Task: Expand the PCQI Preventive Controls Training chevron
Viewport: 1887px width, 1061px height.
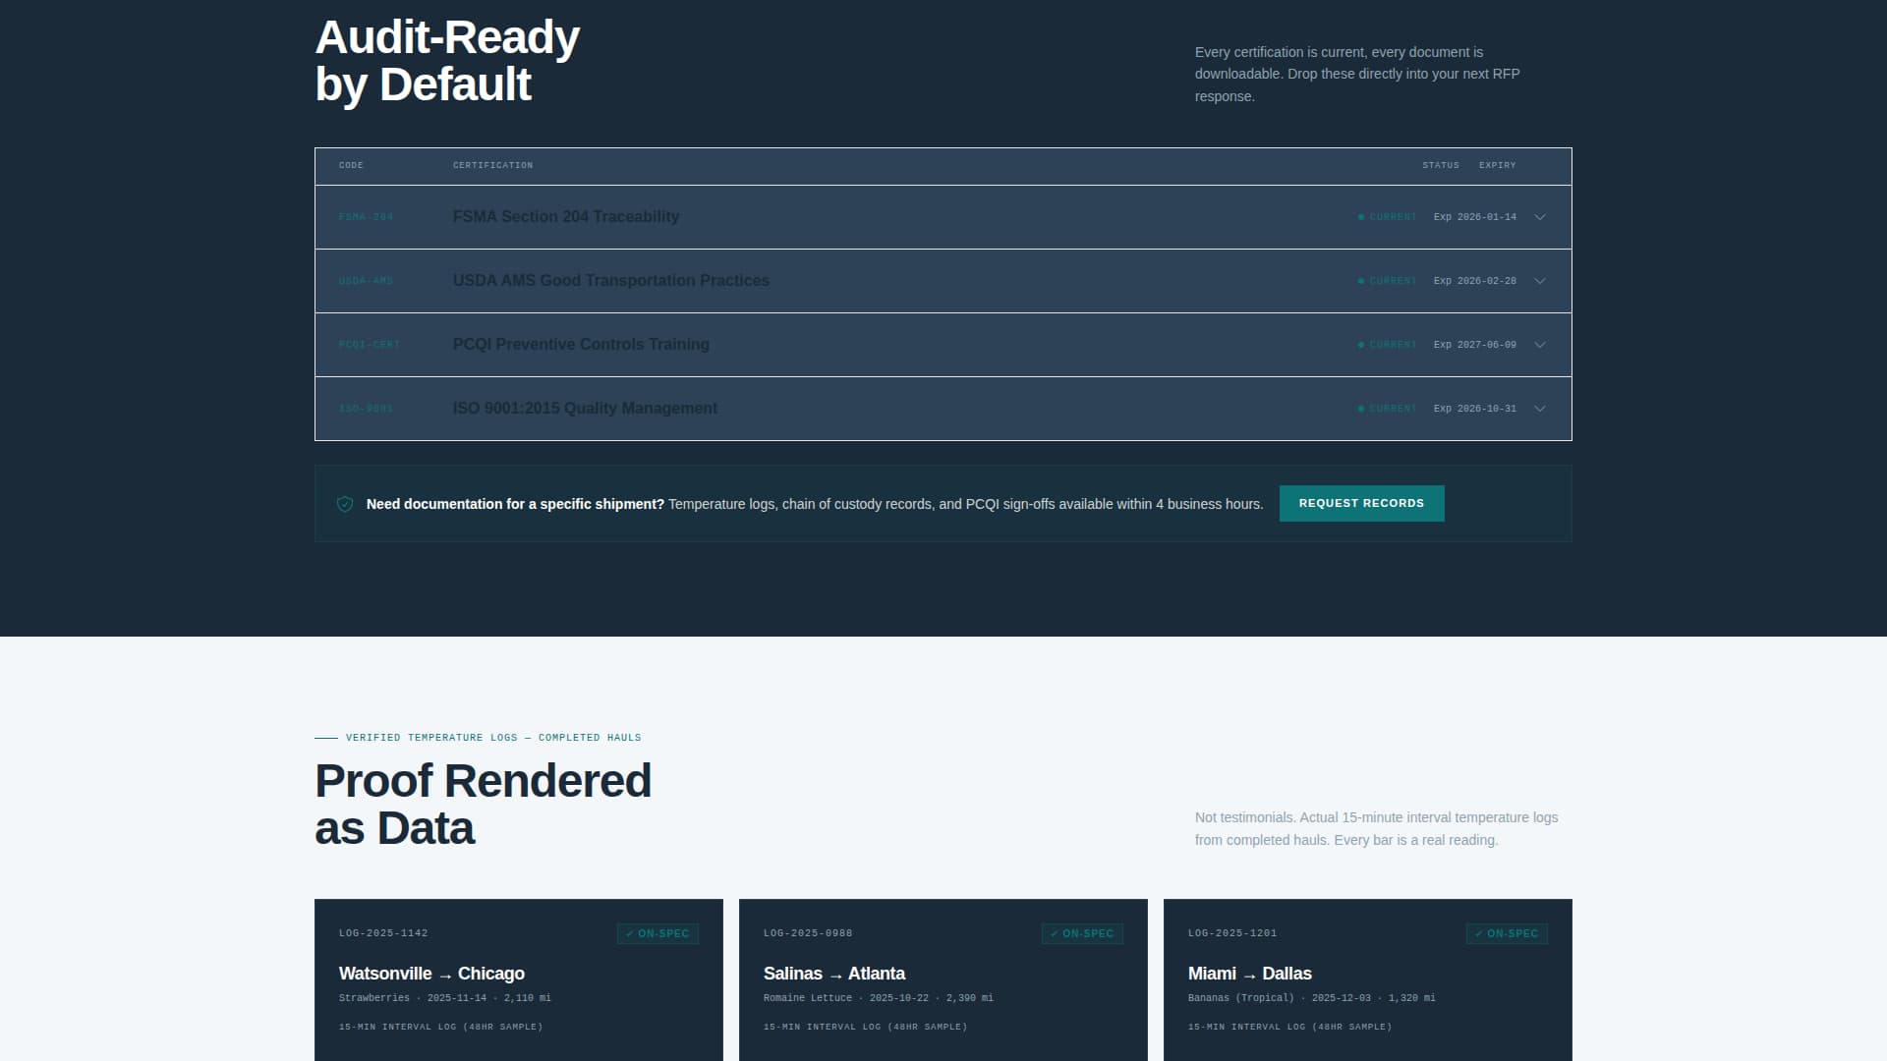Action: pyautogui.click(x=1539, y=345)
